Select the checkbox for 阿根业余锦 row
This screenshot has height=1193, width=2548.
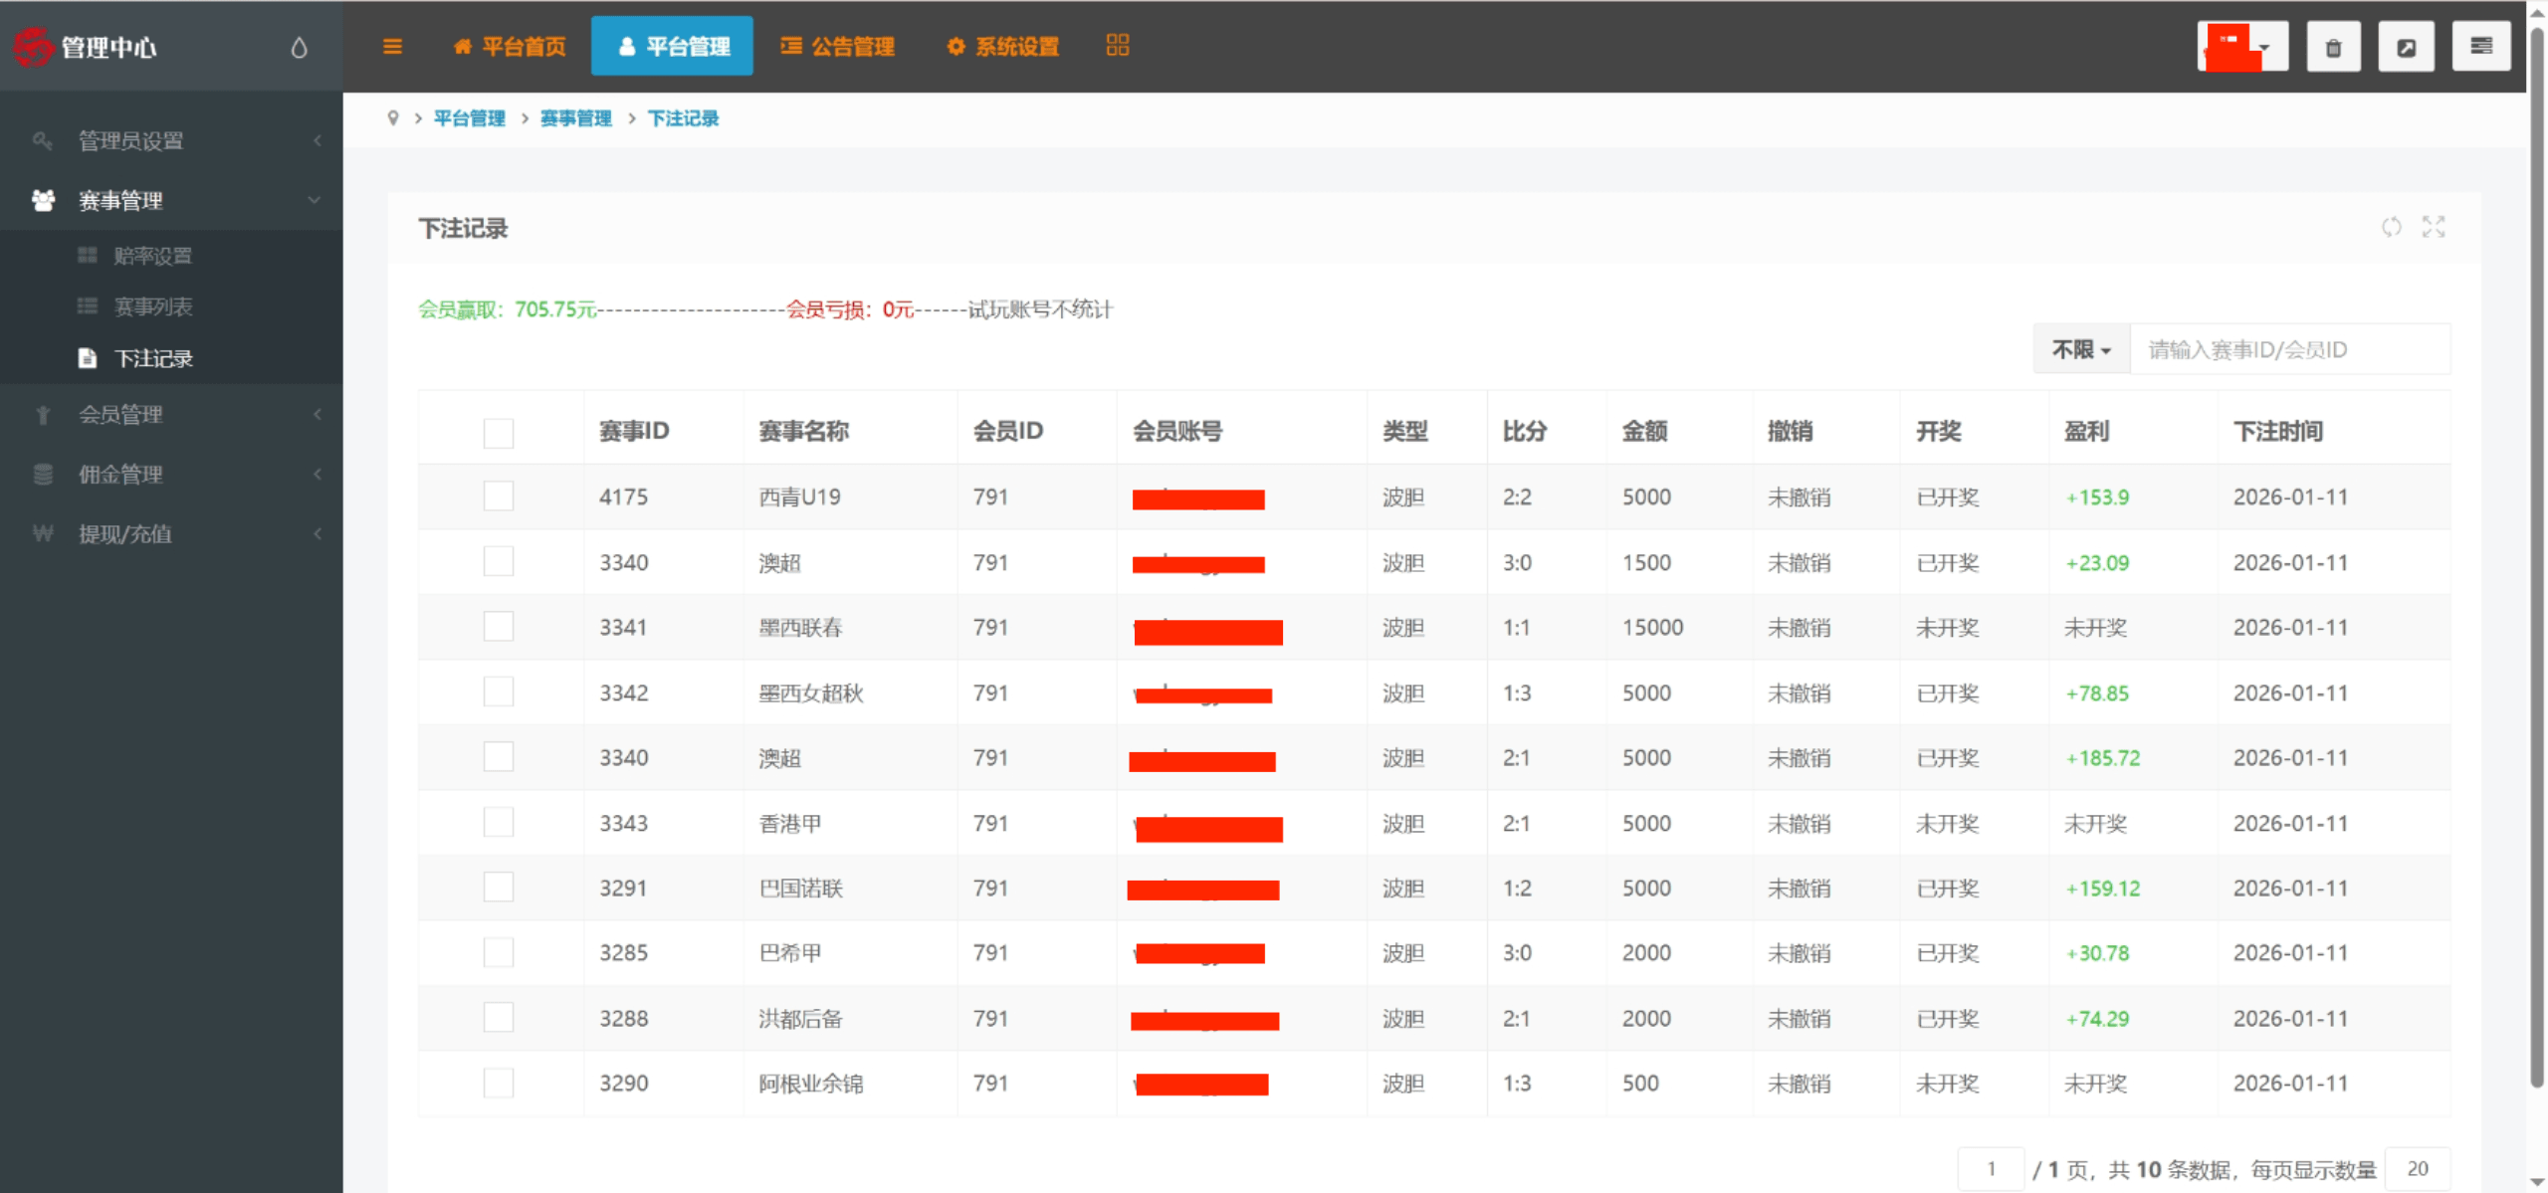tap(499, 1083)
